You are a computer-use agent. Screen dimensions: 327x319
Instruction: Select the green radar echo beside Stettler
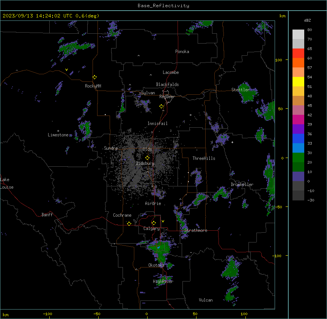248,93
